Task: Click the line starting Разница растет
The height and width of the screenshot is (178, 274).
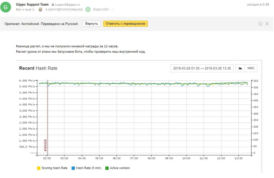Action: click(67, 46)
